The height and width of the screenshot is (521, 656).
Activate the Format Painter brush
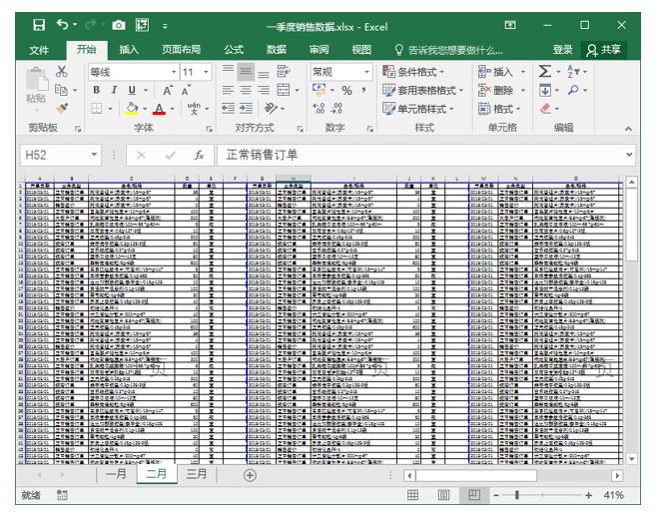point(62,109)
